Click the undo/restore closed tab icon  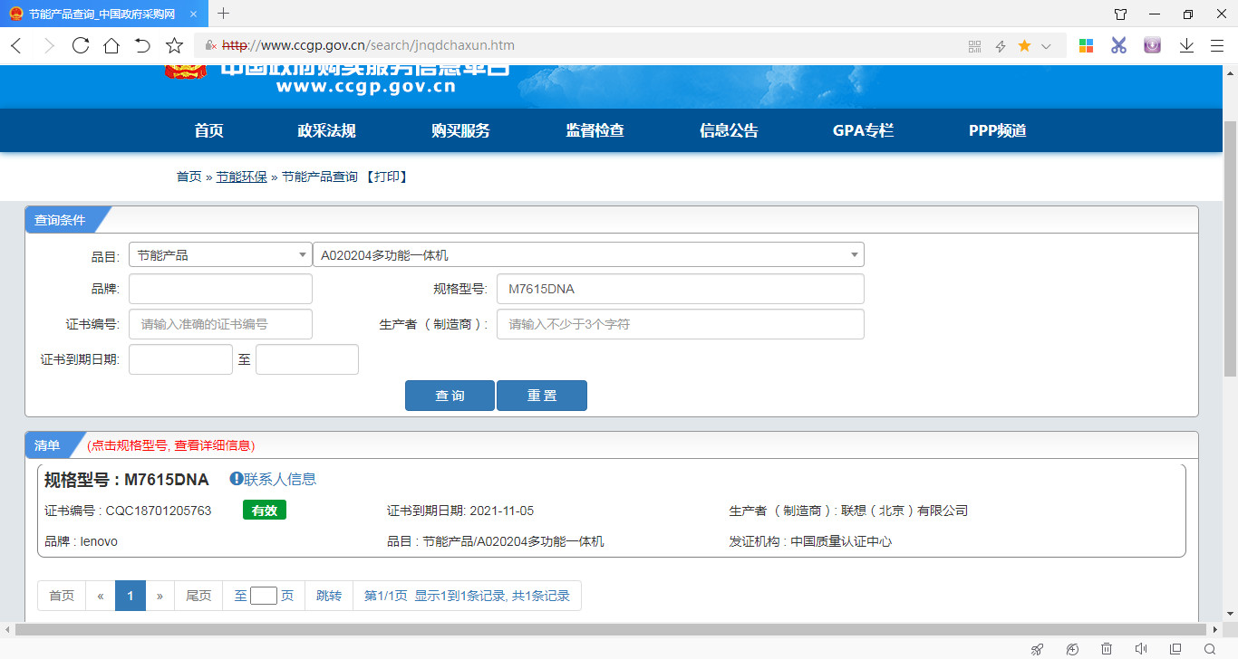click(142, 45)
